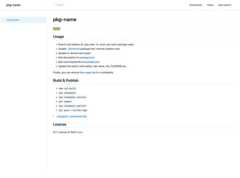240x178 pixels.
Task: Open package.json link in description line
Action: point(87,57)
